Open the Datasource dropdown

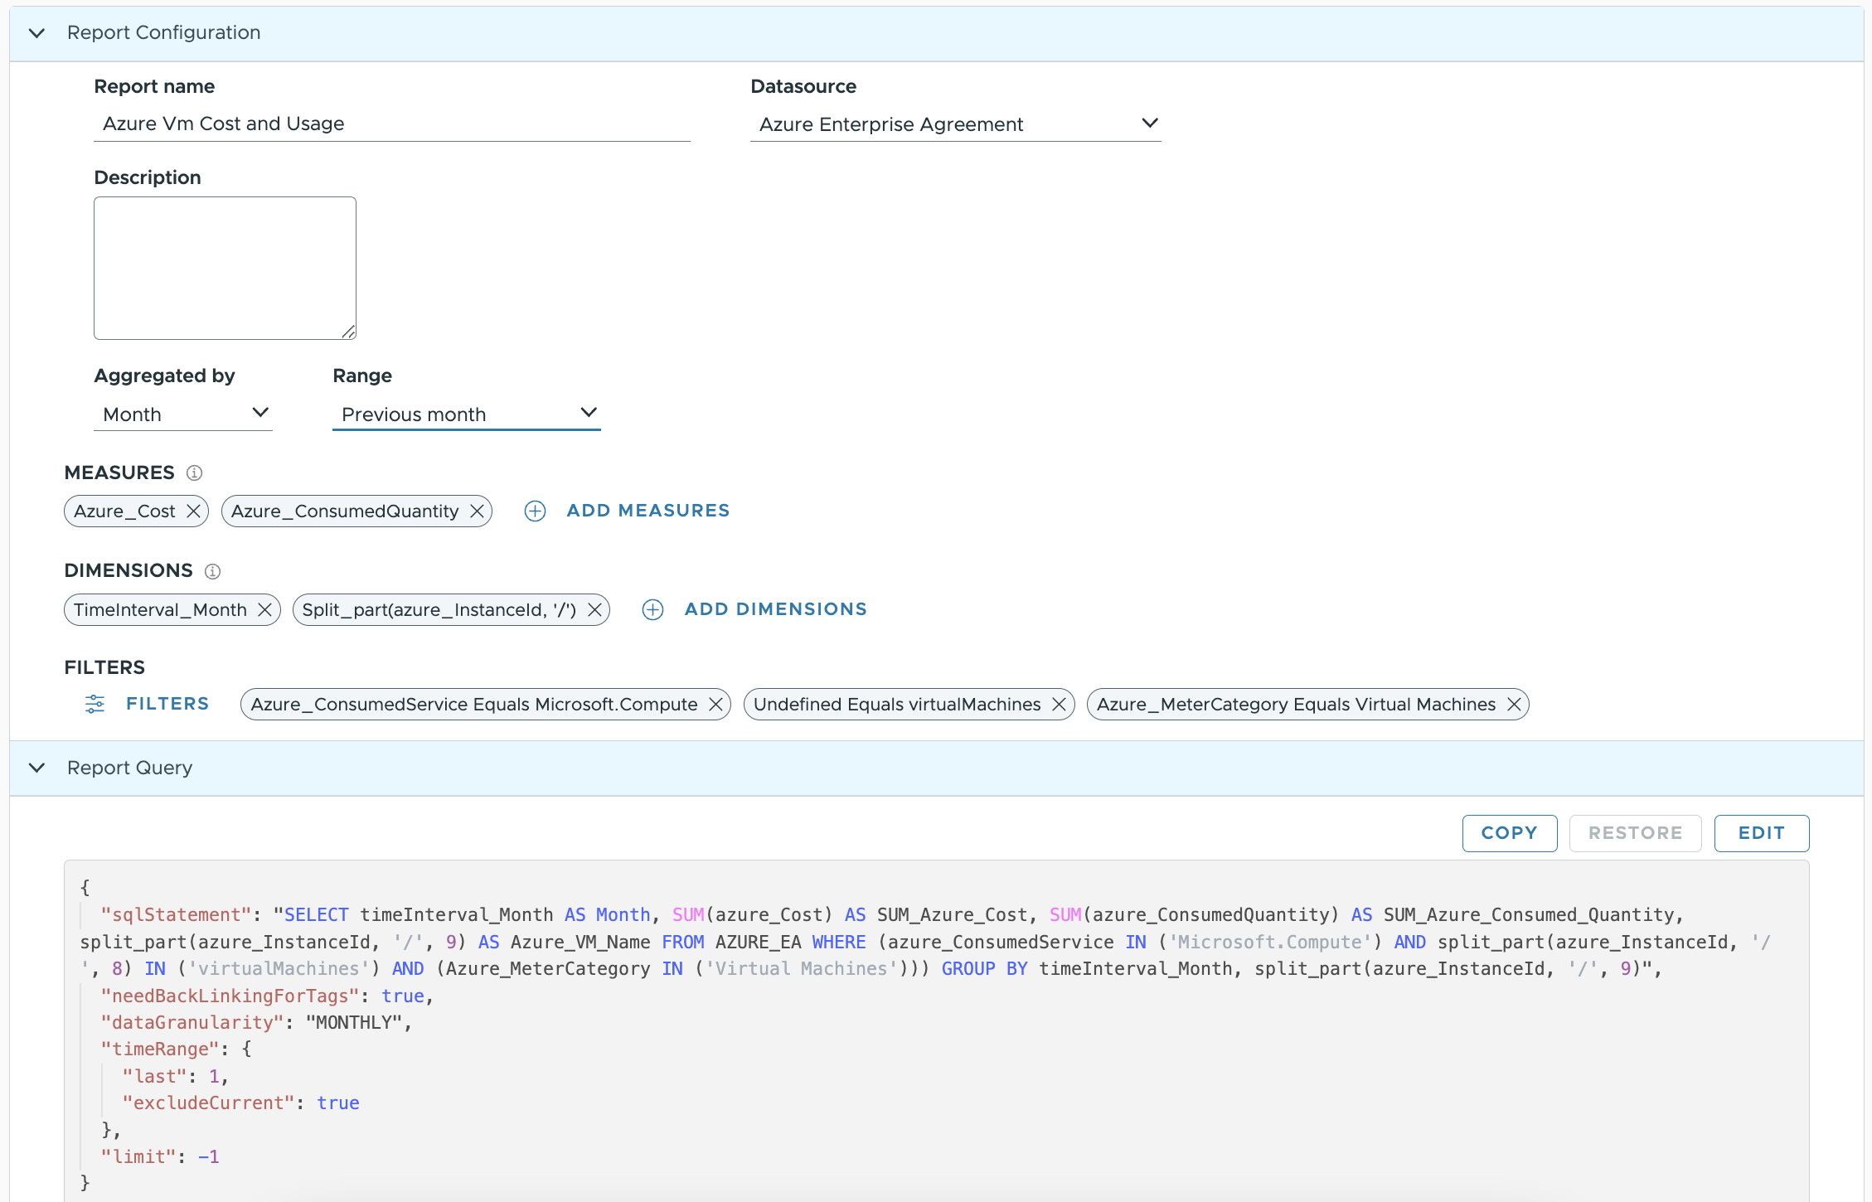pos(955,124)
